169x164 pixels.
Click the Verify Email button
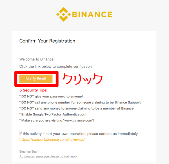[x=36, y=79]
